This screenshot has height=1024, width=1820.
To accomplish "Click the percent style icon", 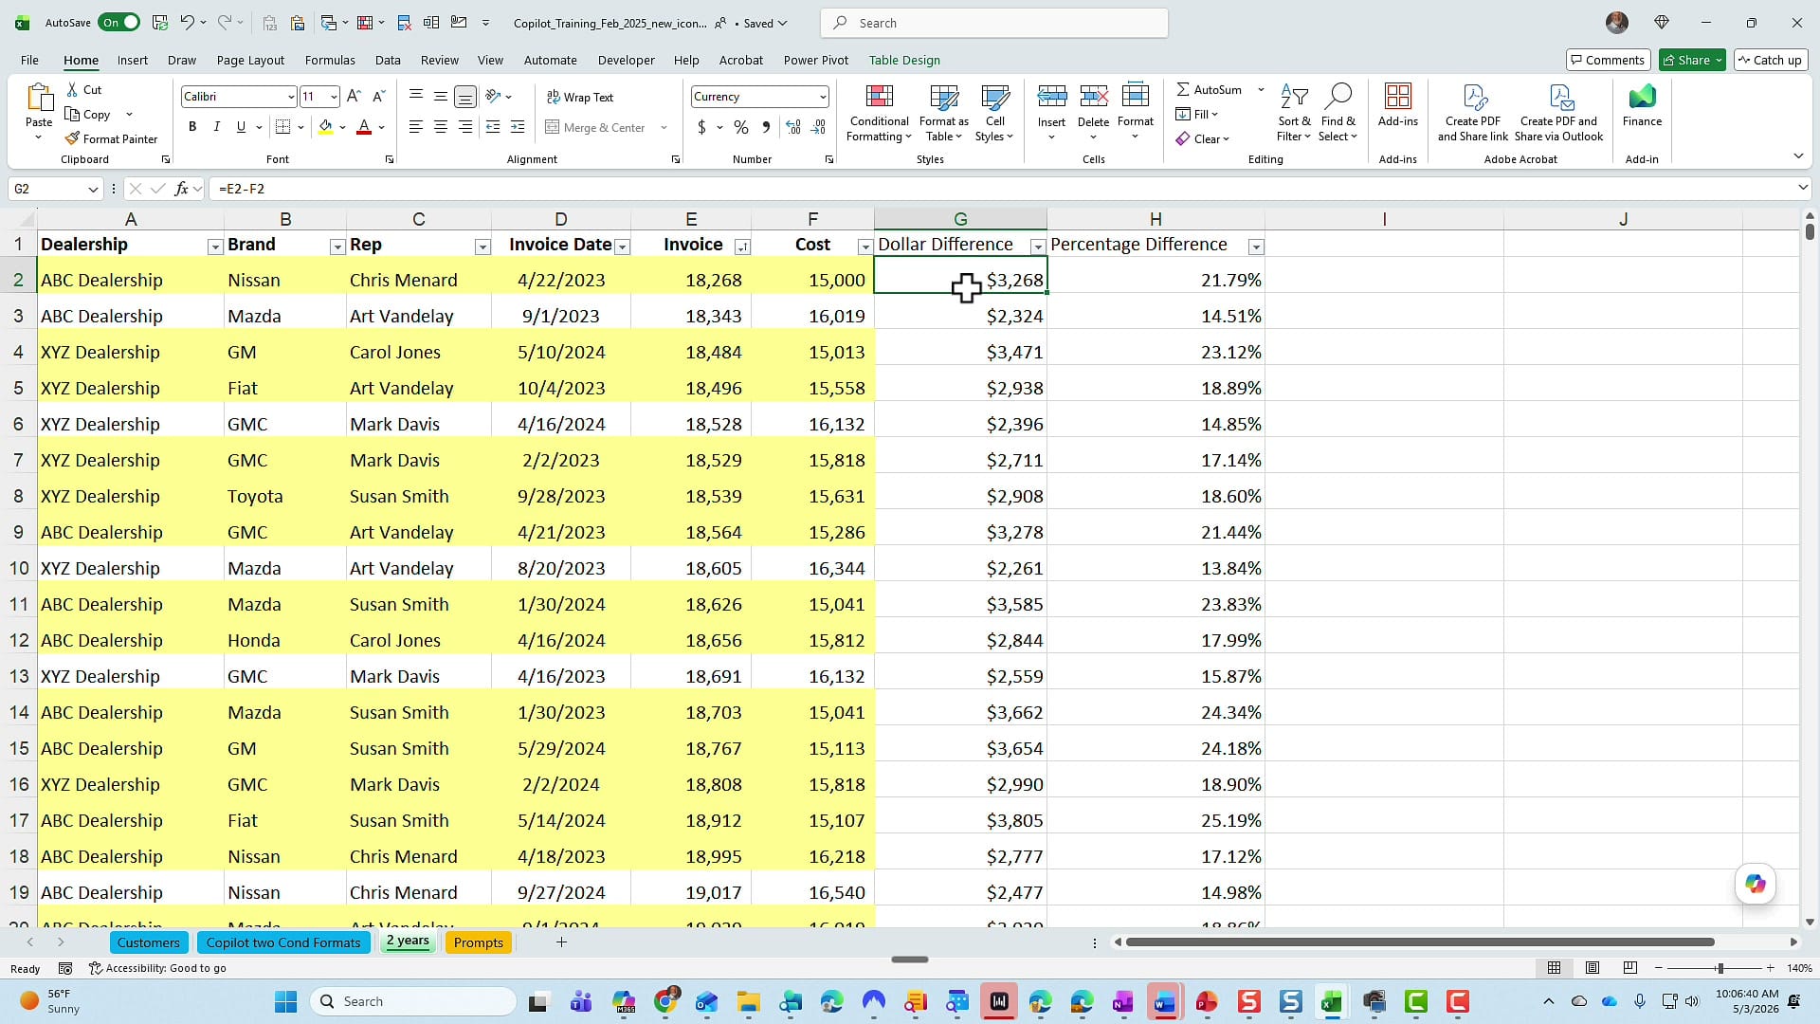I will [x=741, y=127].
